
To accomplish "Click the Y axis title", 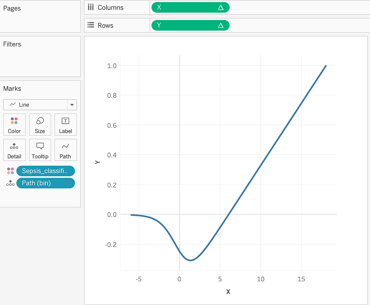I will coord(97,162).
